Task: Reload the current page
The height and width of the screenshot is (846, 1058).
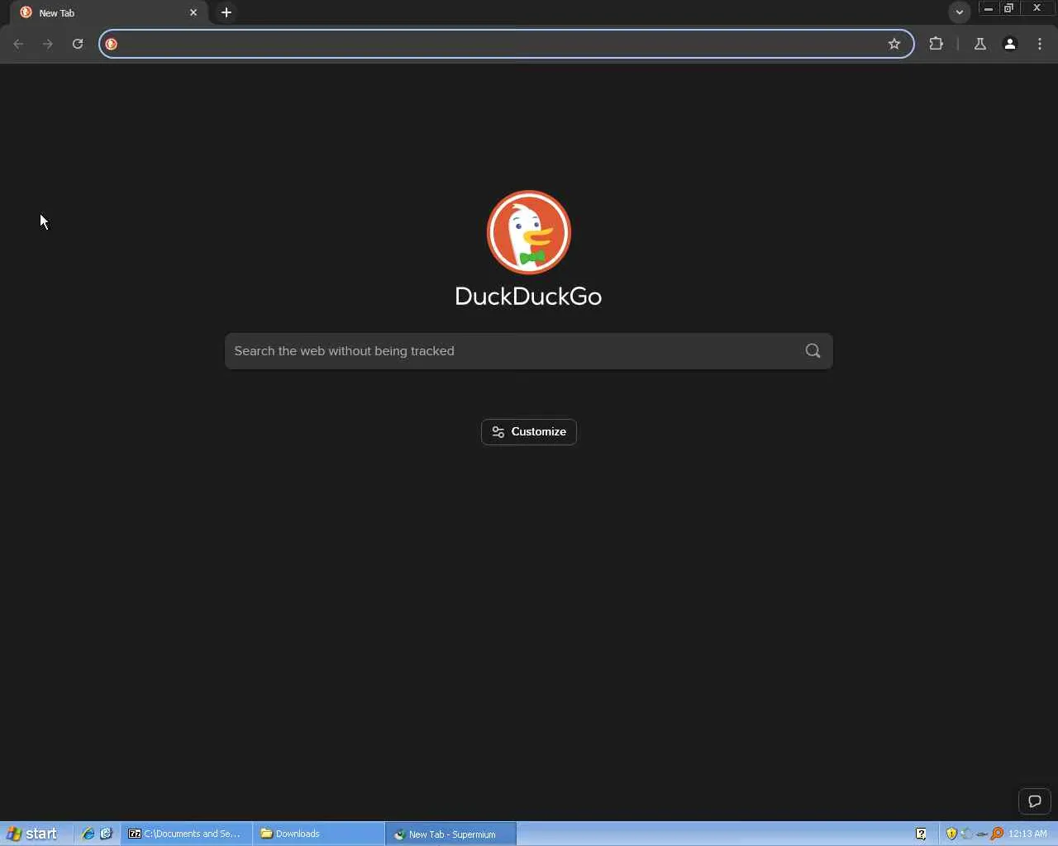Action: point(78,44)
